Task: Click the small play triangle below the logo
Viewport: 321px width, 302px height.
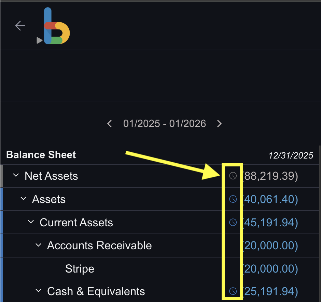Action: 39,40
